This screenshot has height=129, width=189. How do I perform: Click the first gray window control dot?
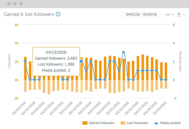[x=9, y=4]
